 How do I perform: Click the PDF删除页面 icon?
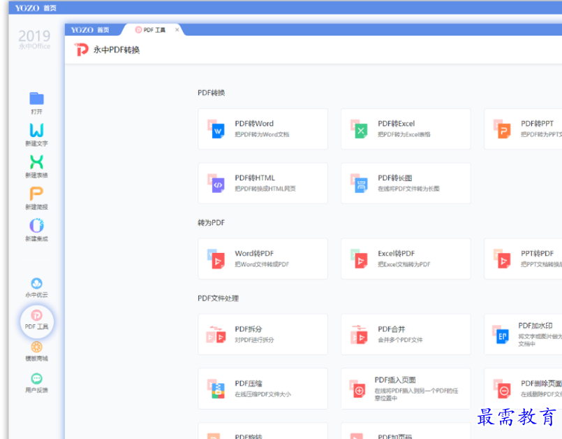click(x=502, y=389)
